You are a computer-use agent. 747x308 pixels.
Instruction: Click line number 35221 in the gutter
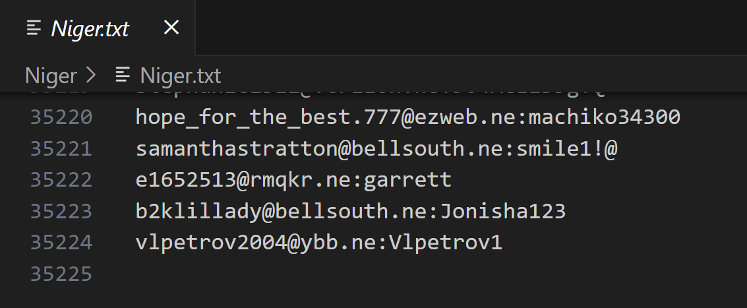click(61, 149)
